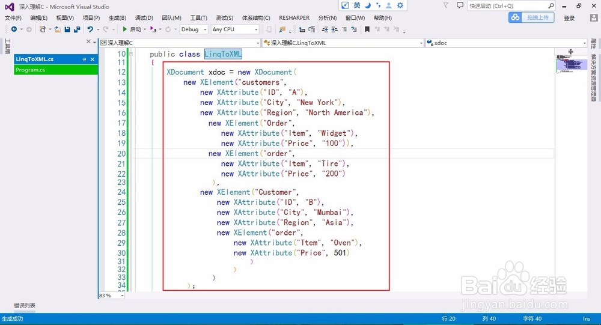Collapse the LinqToXML class outline toggle
The height and width of the screenshot is (325, 601).
[x=131, y=54]
